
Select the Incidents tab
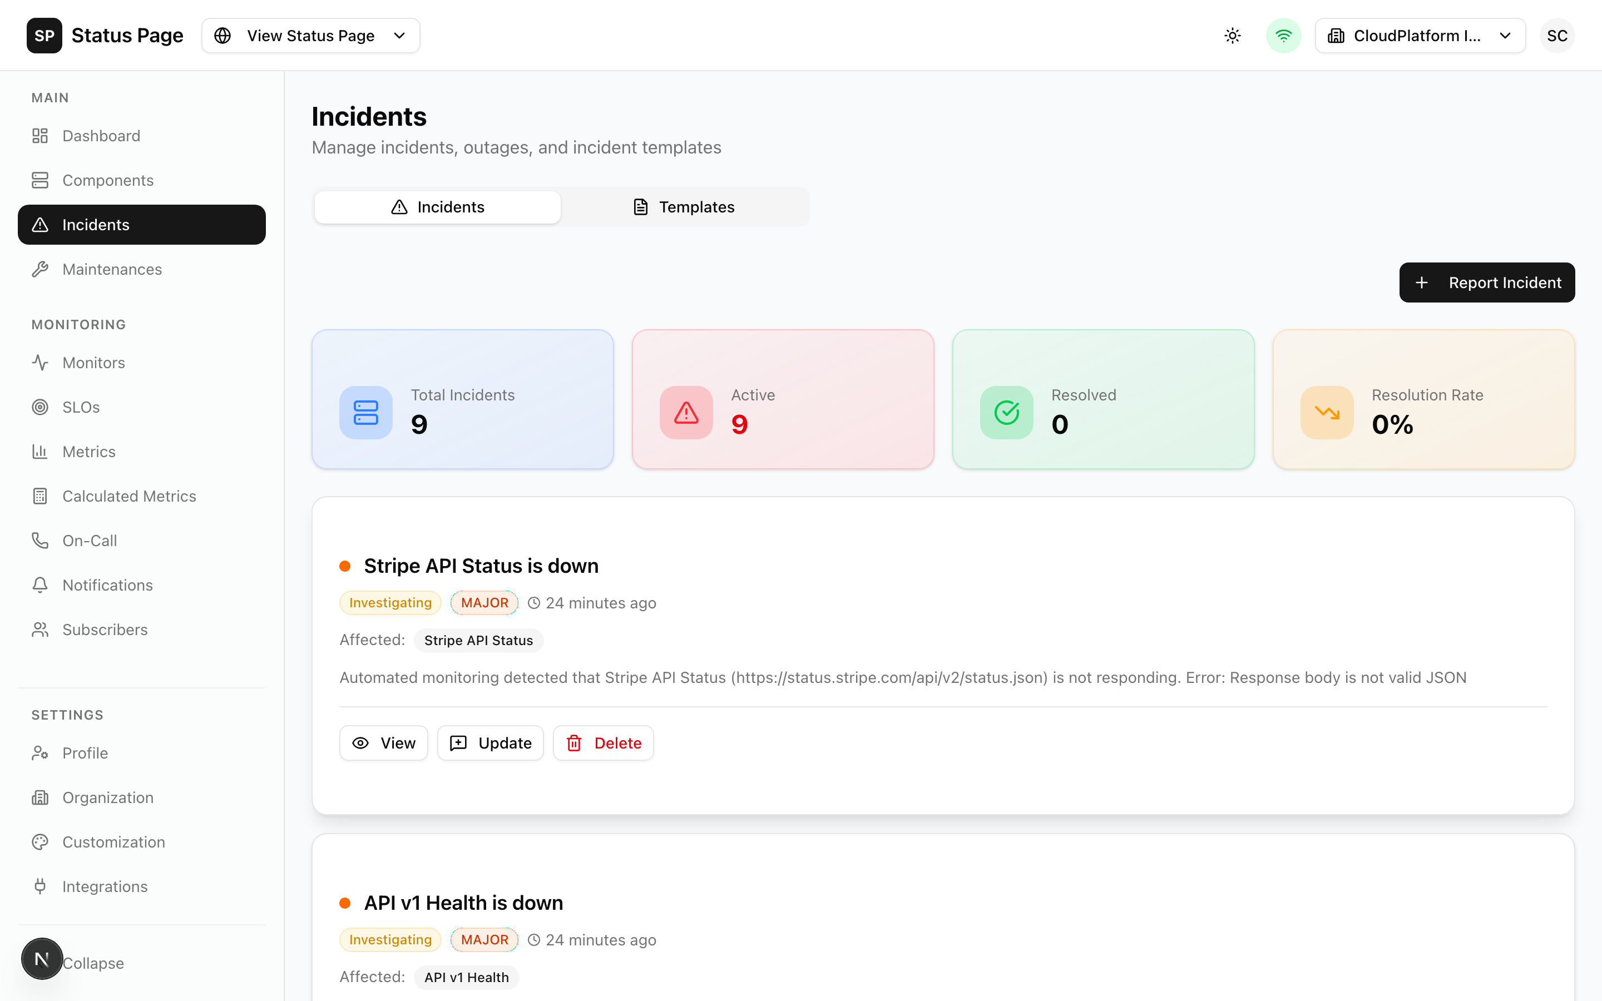pos(437,206)
